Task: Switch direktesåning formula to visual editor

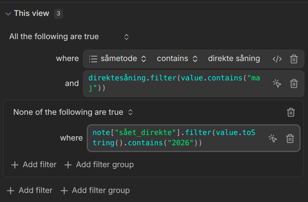Action: pyautogui.click(x=277, y=83)
